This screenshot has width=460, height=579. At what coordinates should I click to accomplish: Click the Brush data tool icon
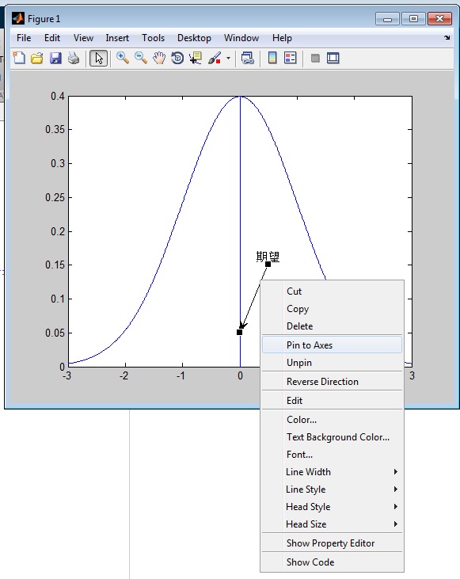215,58
